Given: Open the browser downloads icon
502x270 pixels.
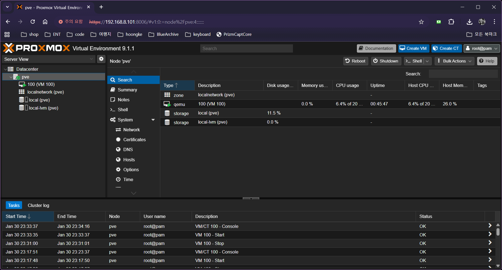Looking at the screenshot, I should [x=469, y=22].
